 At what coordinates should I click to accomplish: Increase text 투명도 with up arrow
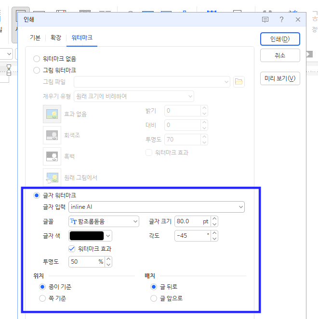[x=108, y=259]
